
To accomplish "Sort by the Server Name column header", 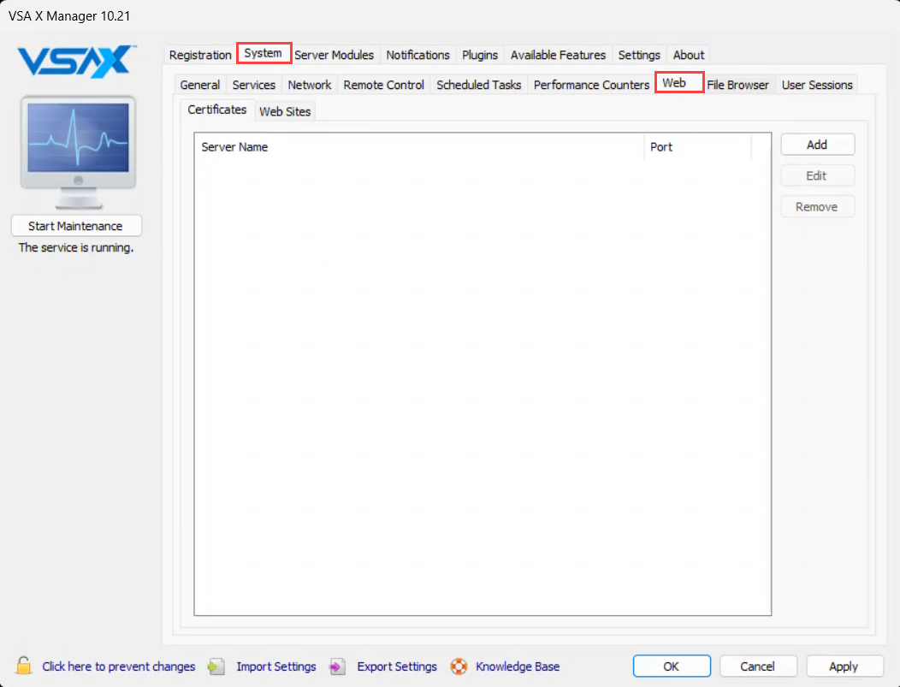I will pos(419,147).
